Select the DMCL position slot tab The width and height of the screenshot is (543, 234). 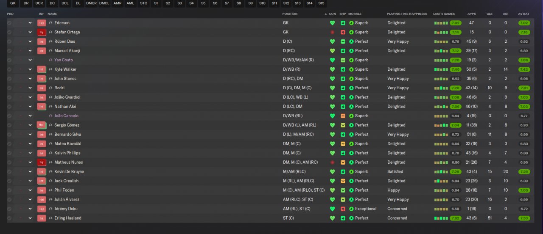tap(104, 3)
